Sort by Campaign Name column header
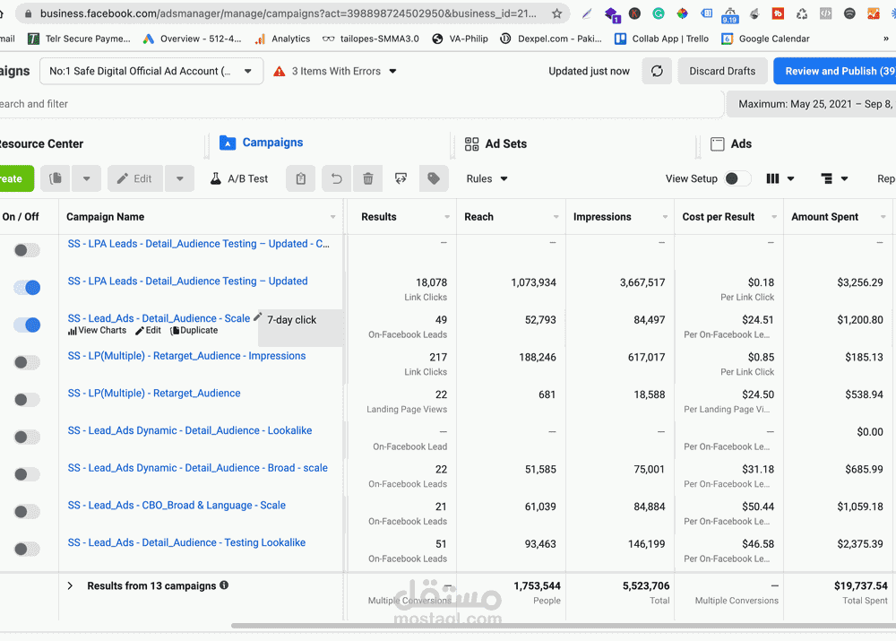896x641 pixels. (105, 217)
